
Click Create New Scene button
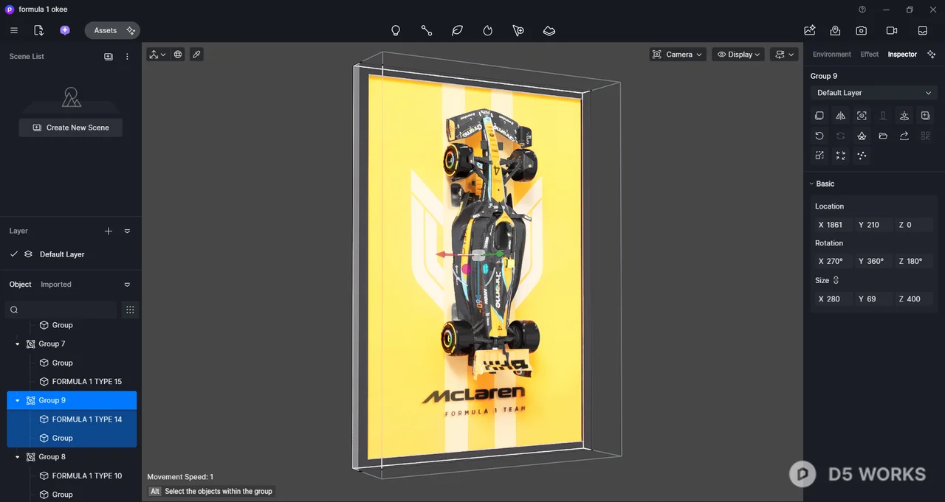click(71, 128)
